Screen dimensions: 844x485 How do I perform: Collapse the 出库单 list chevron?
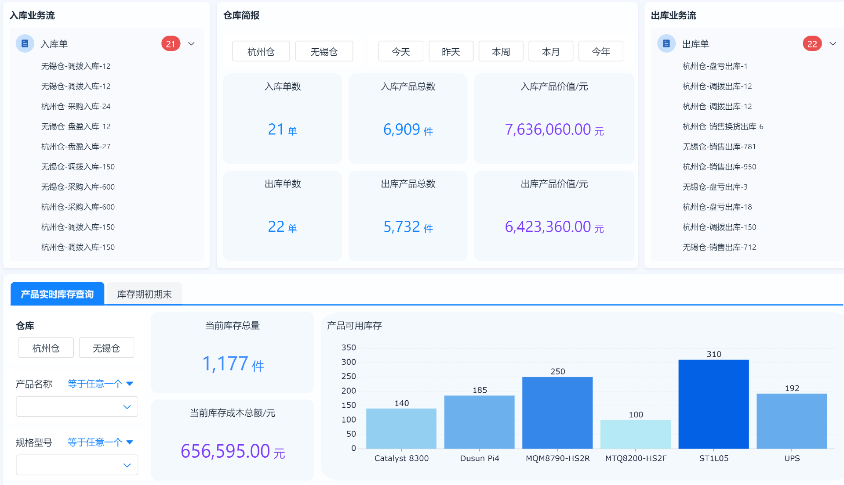(833, 43)
